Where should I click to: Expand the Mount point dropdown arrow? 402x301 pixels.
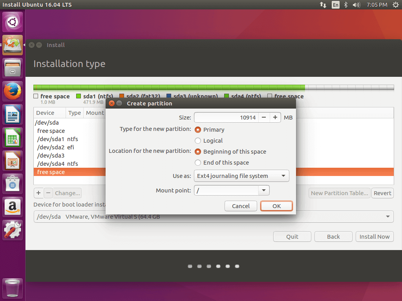point(264,190)
